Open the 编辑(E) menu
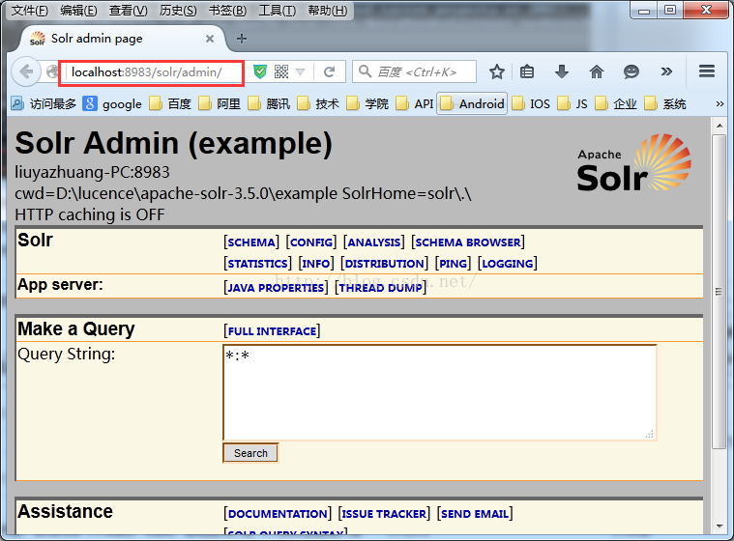Image resolution: width=734 pixels, height=541 pixels. [x=78, y=11]
